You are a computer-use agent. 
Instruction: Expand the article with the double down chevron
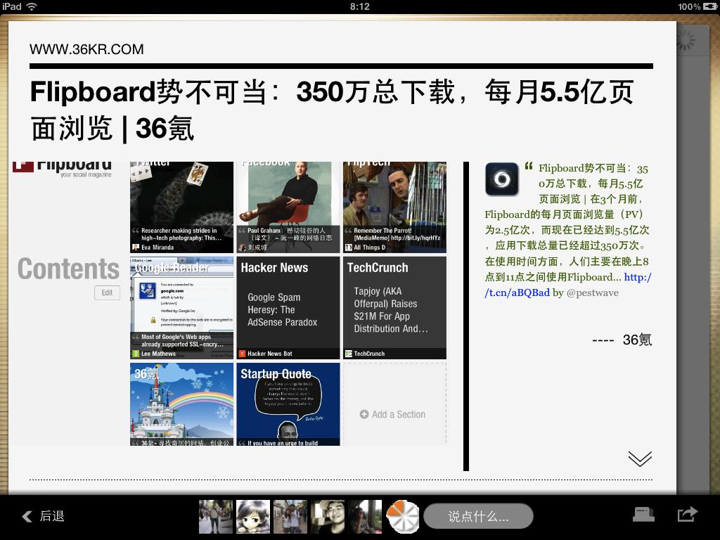coord(640,458)
